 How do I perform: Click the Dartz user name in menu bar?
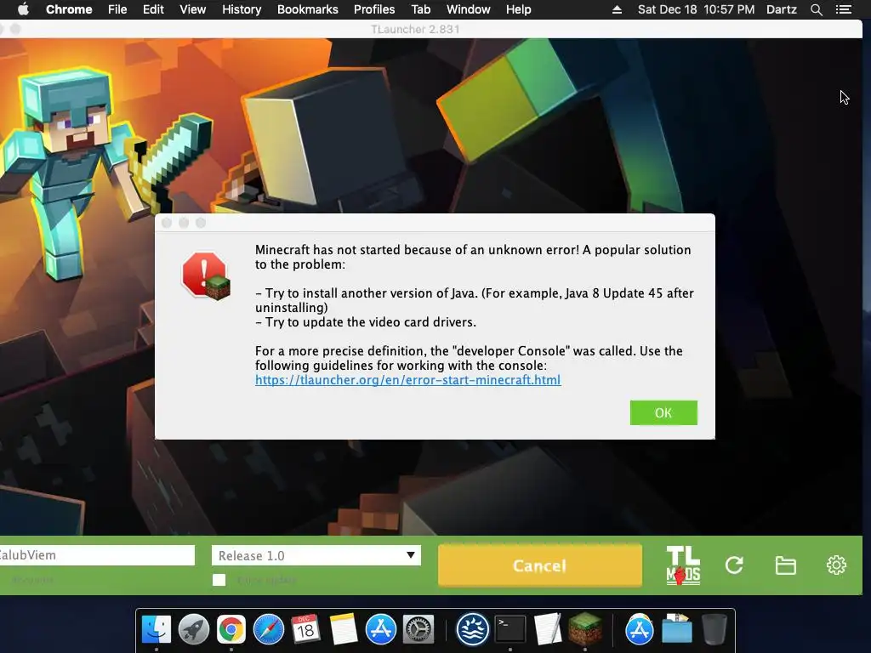(782, 9)
